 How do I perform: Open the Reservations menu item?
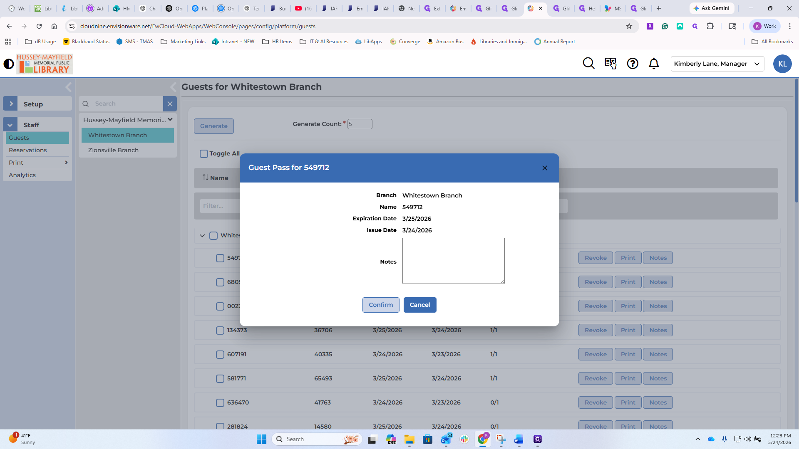tap(28, 150)
